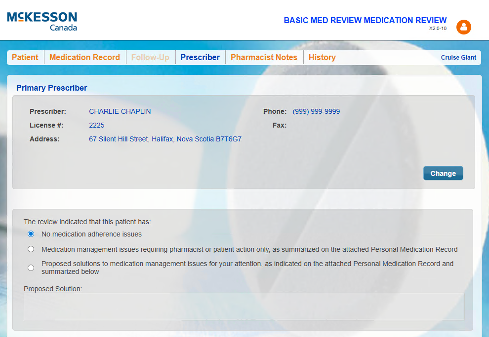The width and height of the screenshot is (489, 337).
Task: Click inside the Proposed Solution text box
Action: [244, 306]
